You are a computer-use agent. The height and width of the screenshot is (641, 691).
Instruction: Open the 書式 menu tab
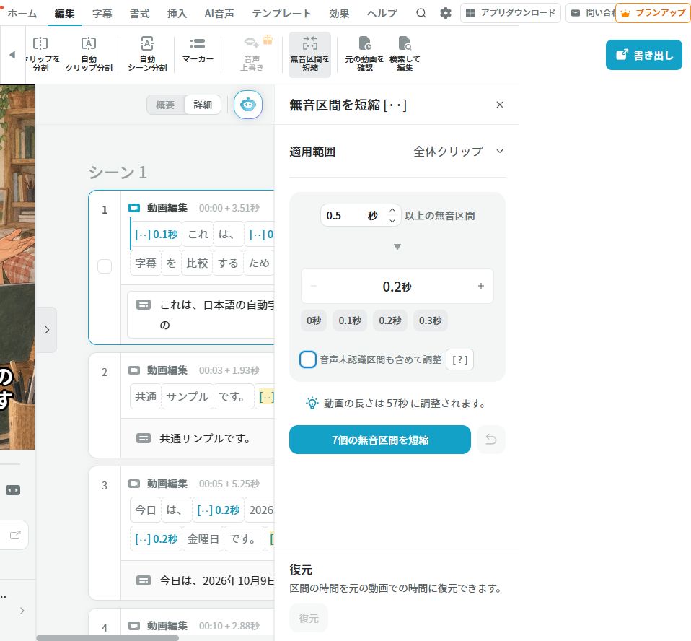(x=139, y=13)
